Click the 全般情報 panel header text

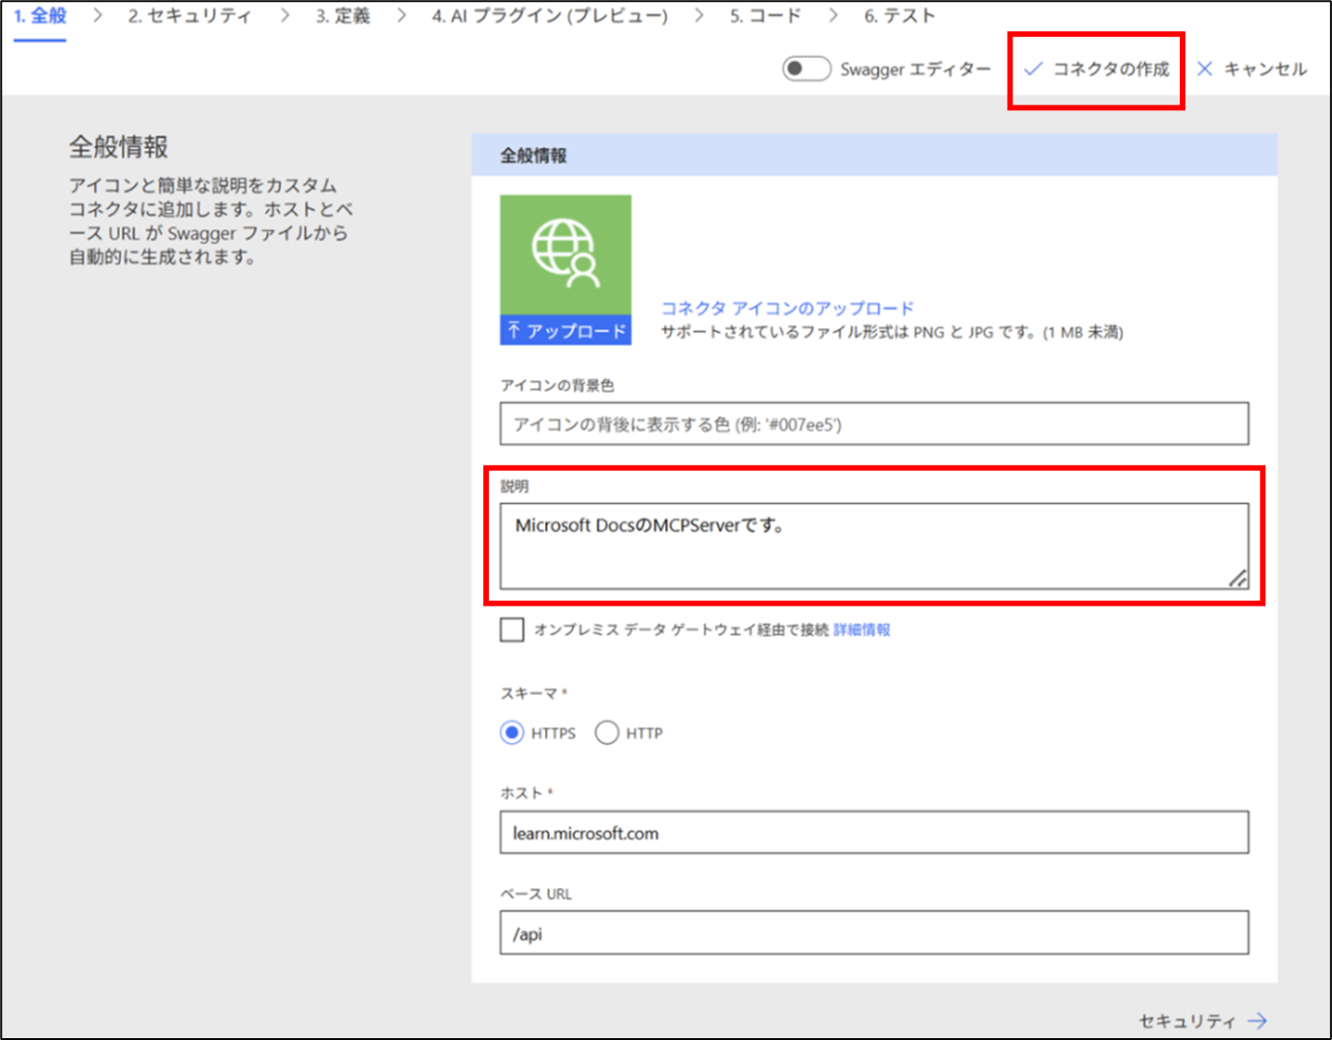[x=534, y=155]
